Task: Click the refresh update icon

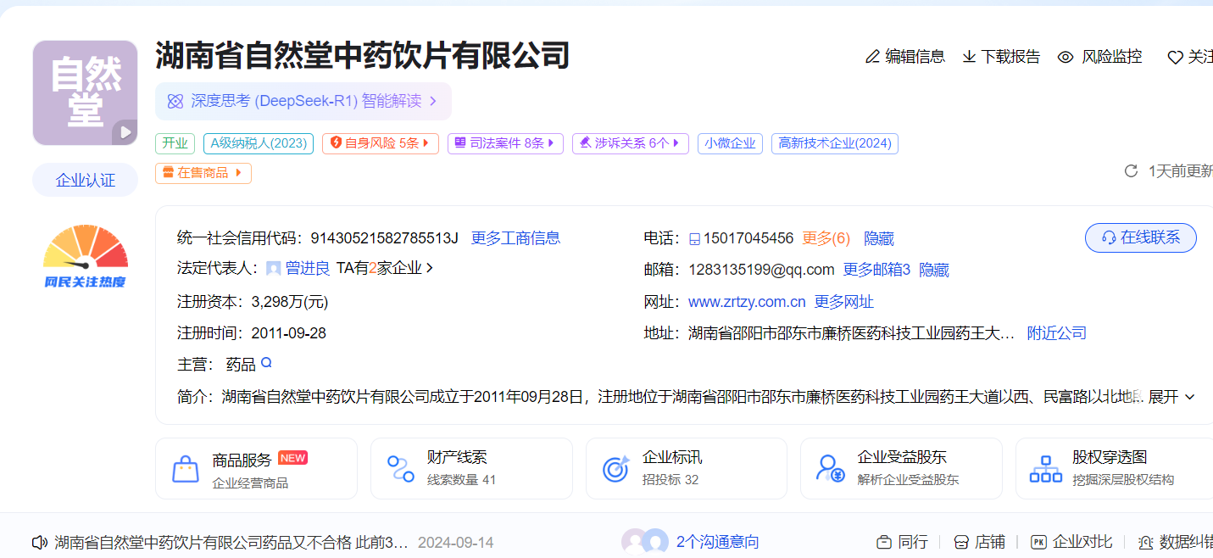Action: (x=1131, y=171)
